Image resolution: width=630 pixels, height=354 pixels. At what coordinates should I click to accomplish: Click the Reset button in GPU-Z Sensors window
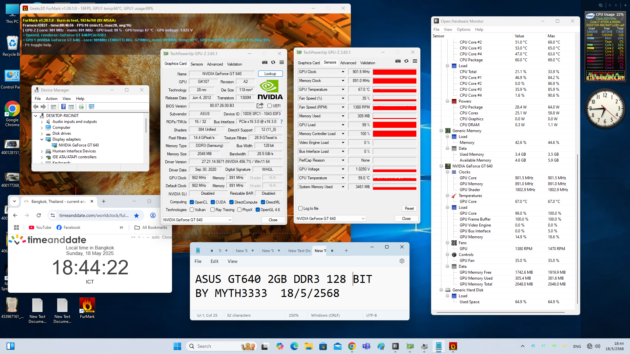tap(409, 208)
